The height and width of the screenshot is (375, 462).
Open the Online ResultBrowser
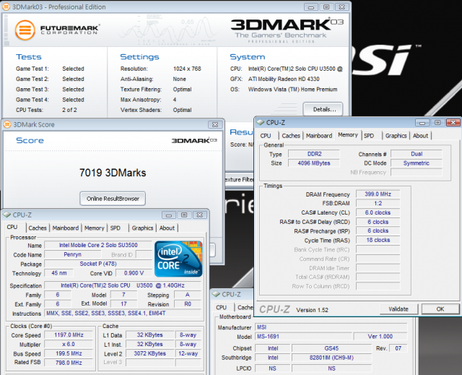click(113, 199)
